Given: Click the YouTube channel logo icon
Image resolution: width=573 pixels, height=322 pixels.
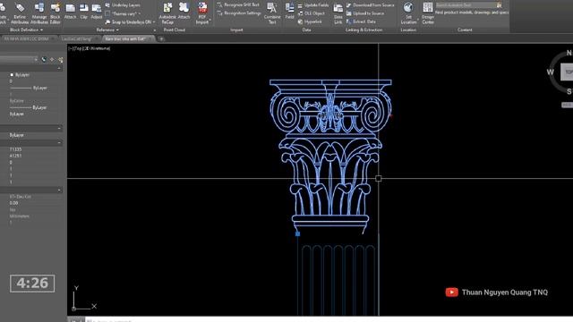Looking at the screenshot, I should [451, 292].
